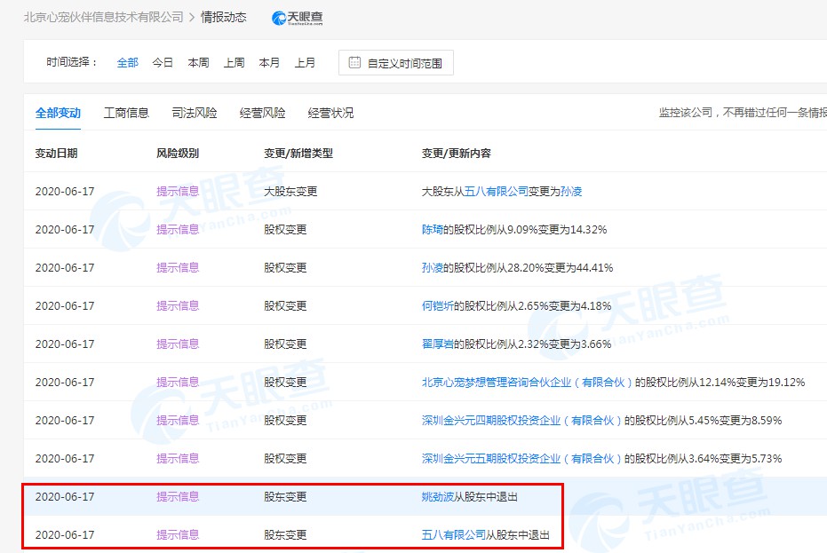
Task: Open 自定义时间范围 picker
Action: pyautogui.click(x=396, y=63)
